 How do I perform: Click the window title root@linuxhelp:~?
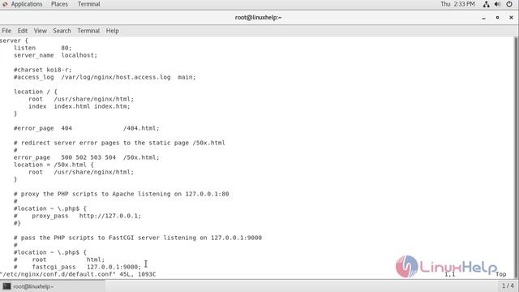pos(258,18)
